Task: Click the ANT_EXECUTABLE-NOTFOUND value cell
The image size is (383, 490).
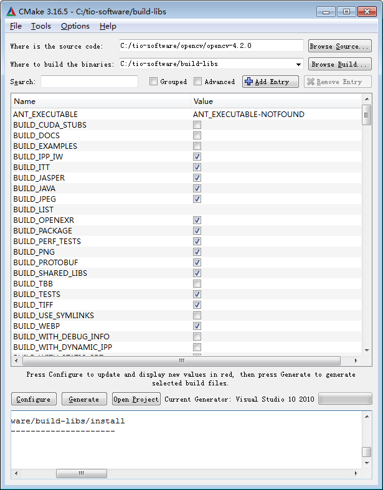Action: (248, 115)
